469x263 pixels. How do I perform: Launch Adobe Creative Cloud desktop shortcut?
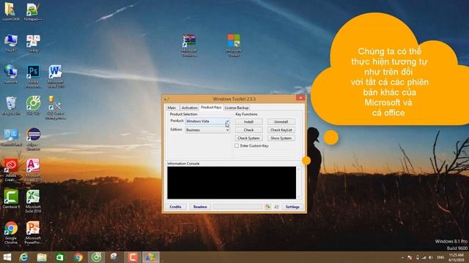(x=11, y=170)
